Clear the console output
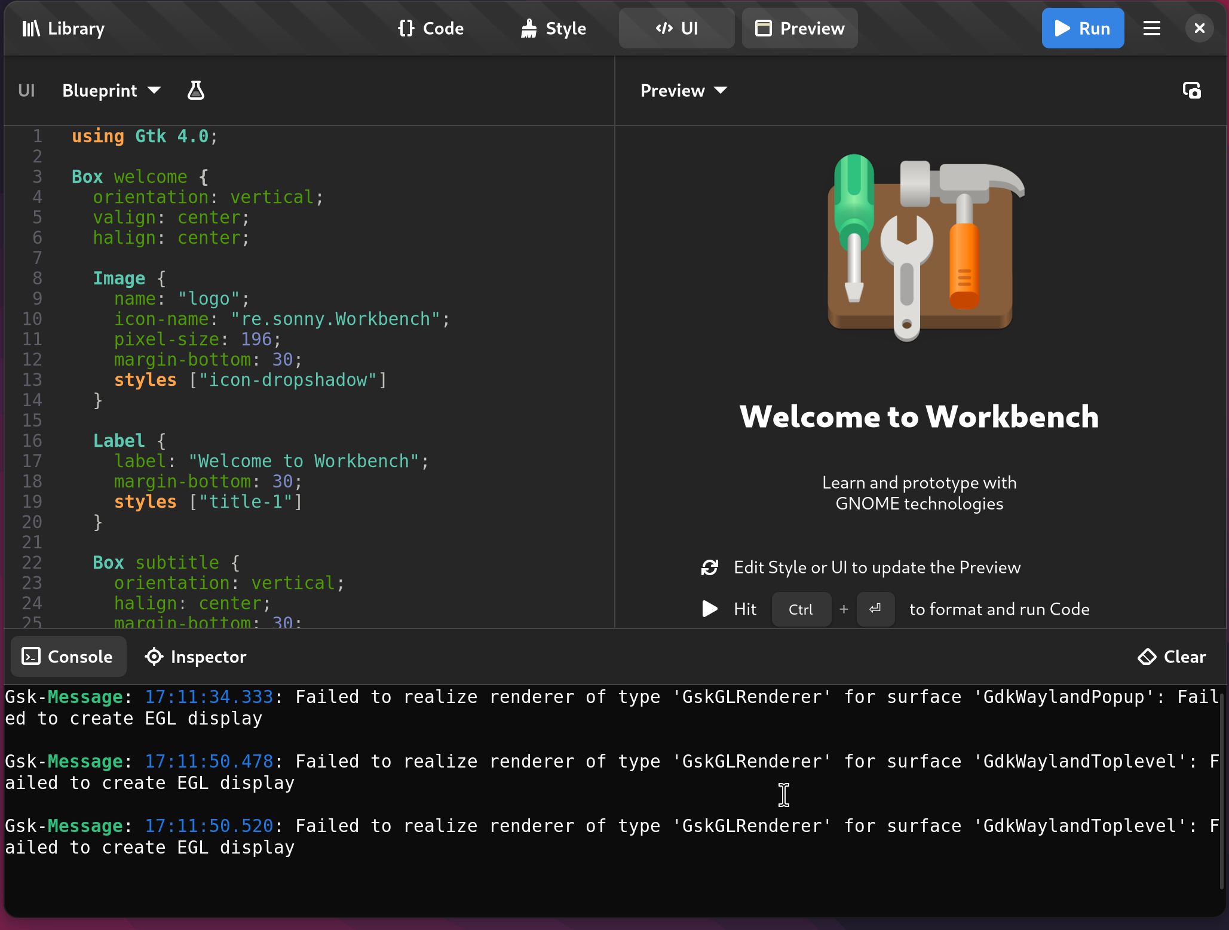The width and height of the screenshot is (1229, 930). pos(1171,656)
